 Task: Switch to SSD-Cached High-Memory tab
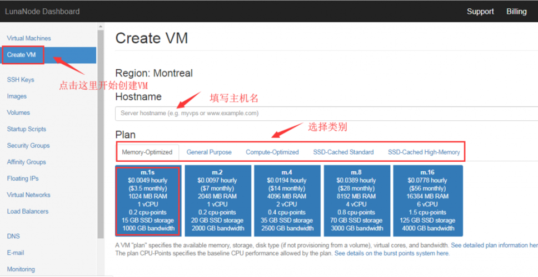[x=424, y=152]
